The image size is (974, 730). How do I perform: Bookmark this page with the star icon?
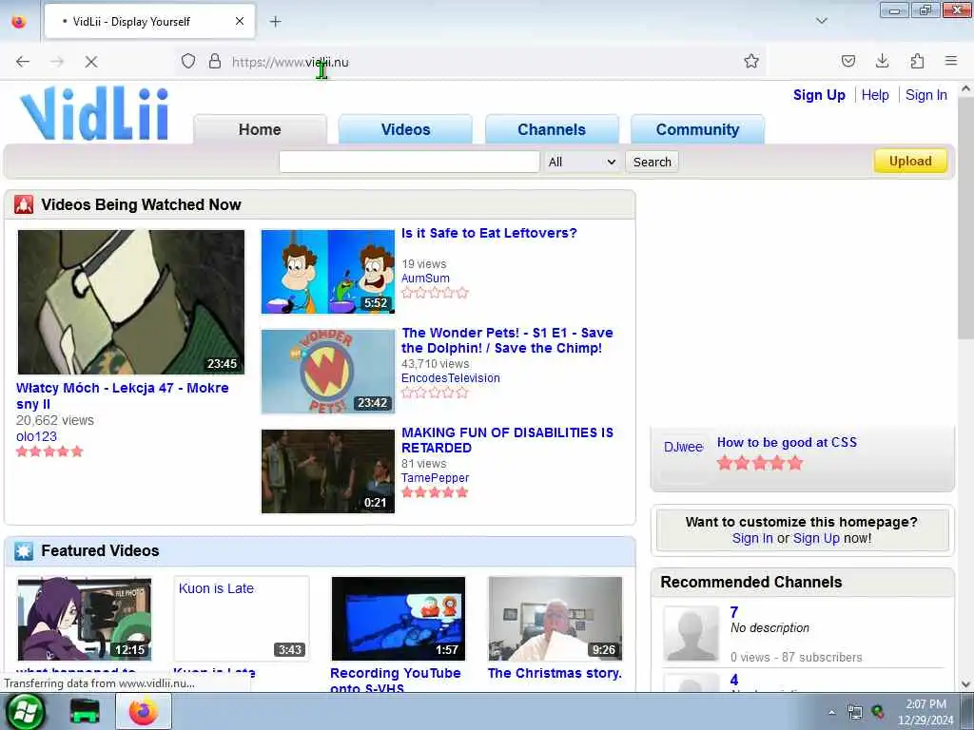coord(751,61)
